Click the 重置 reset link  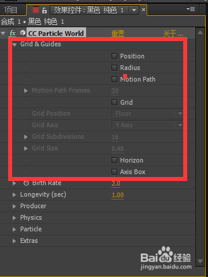click(118, 34)
